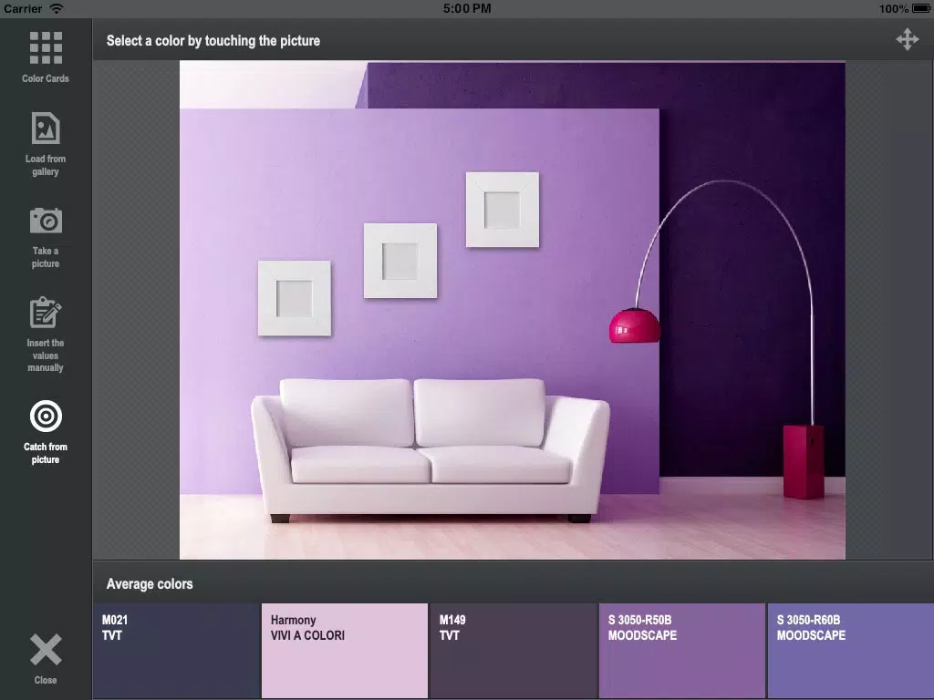This screenshot has height=700, width=934.
Task: Click the Wi-Fi status icon
Action: 57,8
